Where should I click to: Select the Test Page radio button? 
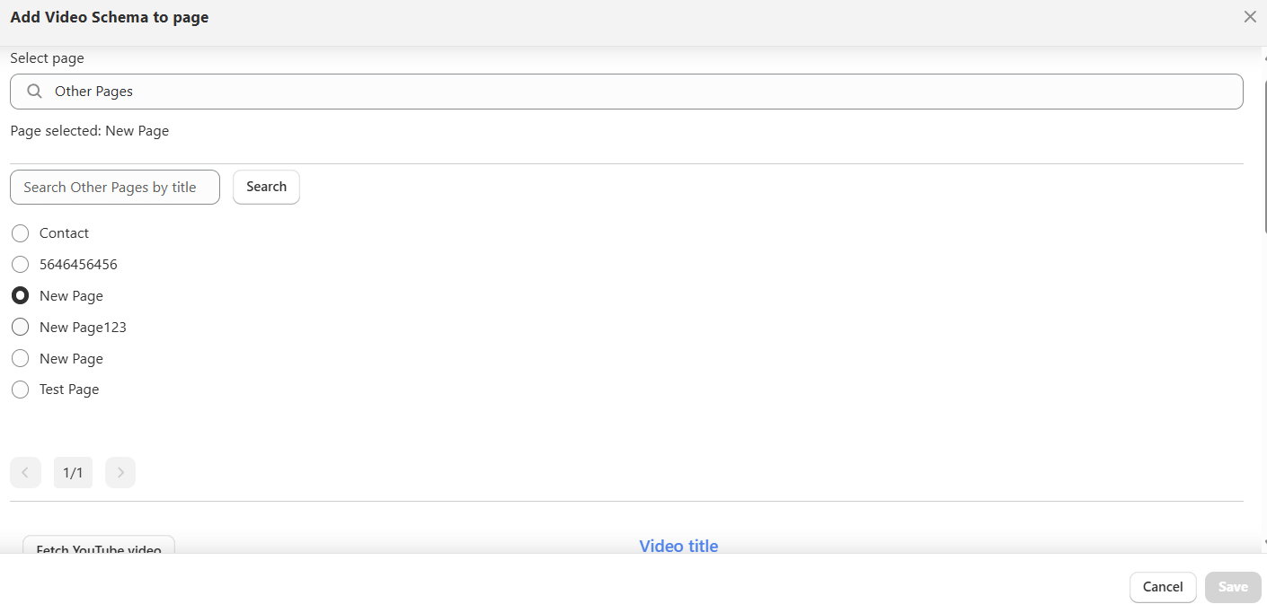click(20, 389)
